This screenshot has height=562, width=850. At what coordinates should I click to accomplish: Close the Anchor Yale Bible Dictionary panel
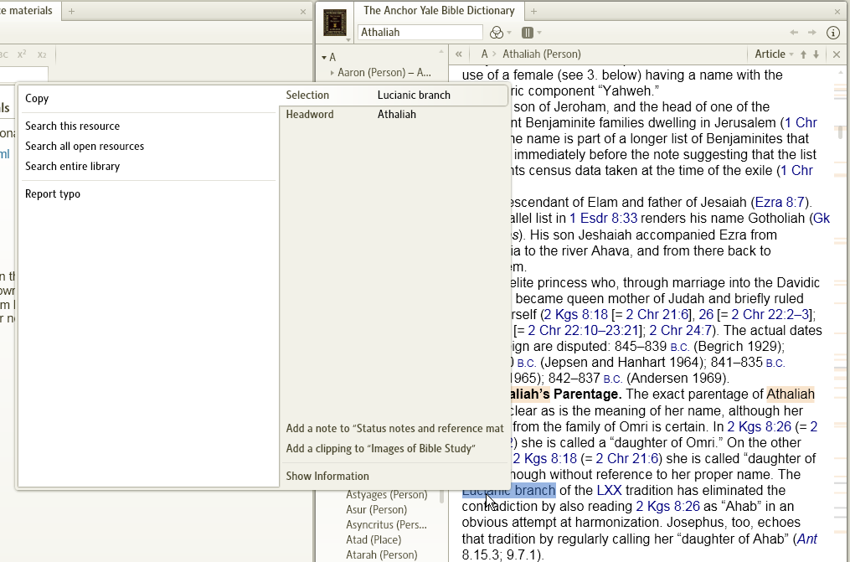(837, 12)
